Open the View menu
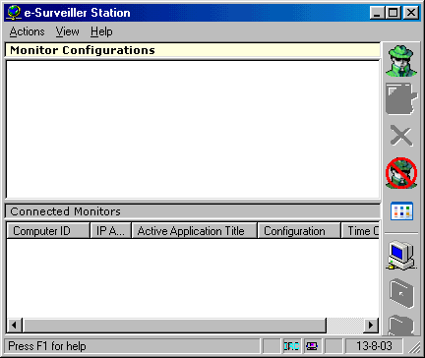Viewport: 425px width, 358px height. [67, 31]
